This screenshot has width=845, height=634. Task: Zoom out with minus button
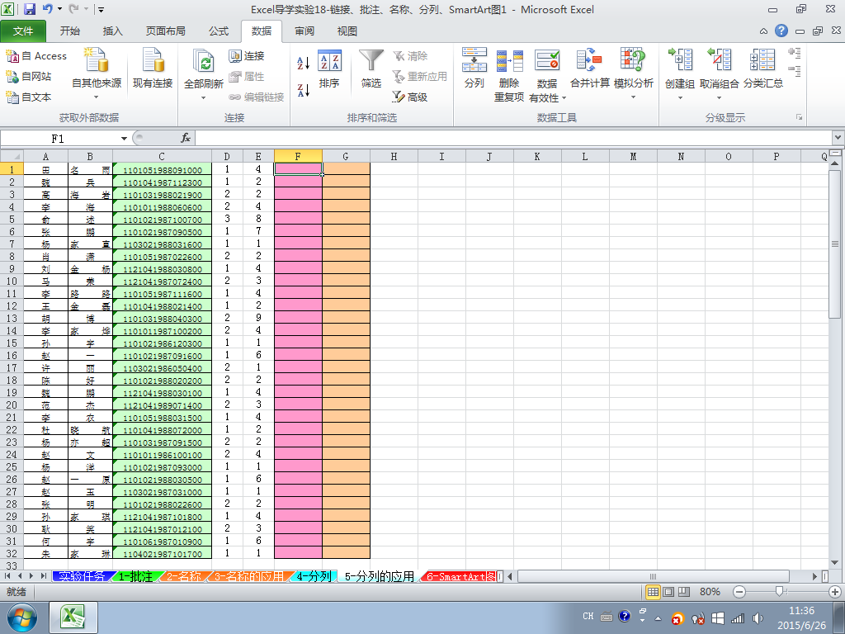click(739, 592)
